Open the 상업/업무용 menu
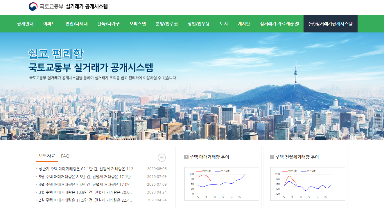384x208 pixels. 198,24
